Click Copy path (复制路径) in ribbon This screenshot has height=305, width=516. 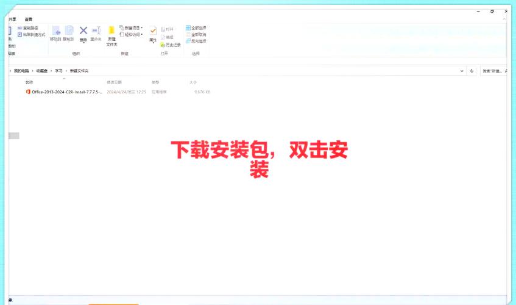point(27,28)
